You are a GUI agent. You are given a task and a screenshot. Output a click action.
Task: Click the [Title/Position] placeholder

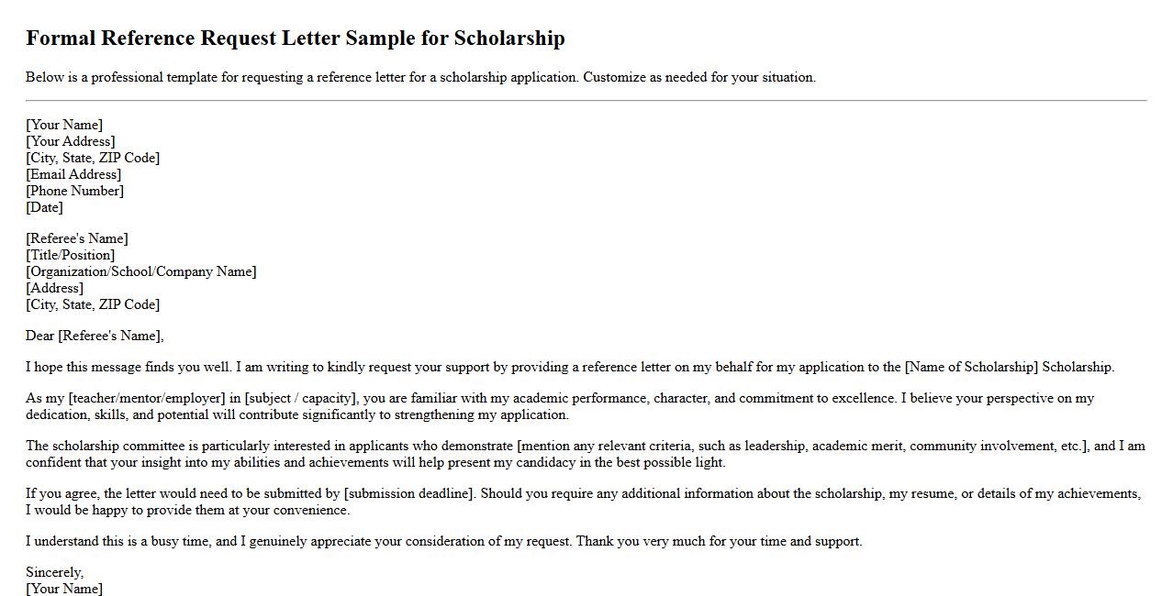71,255
